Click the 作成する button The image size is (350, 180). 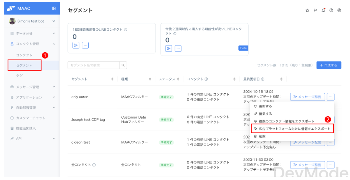click(329, 65)
